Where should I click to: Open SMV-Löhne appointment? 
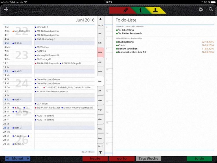(42, 47)
